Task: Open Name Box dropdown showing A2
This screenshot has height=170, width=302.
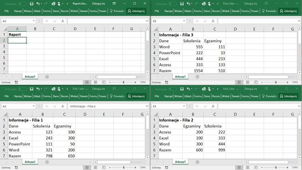Action: (34, 21)
